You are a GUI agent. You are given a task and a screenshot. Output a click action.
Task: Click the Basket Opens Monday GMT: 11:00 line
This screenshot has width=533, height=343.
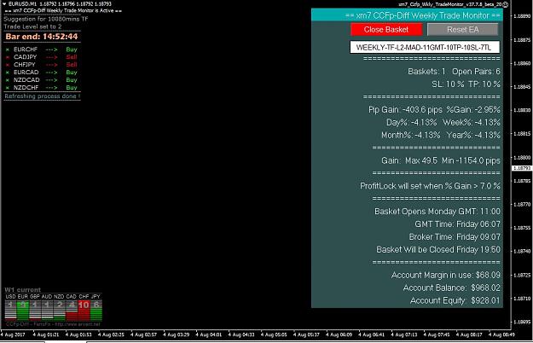click(x=437, y=212)
